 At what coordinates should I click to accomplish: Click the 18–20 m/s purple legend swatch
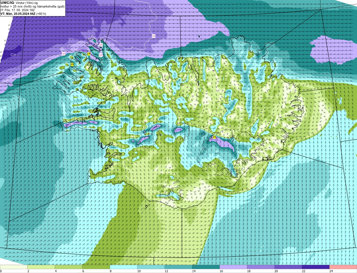(261, 267)
